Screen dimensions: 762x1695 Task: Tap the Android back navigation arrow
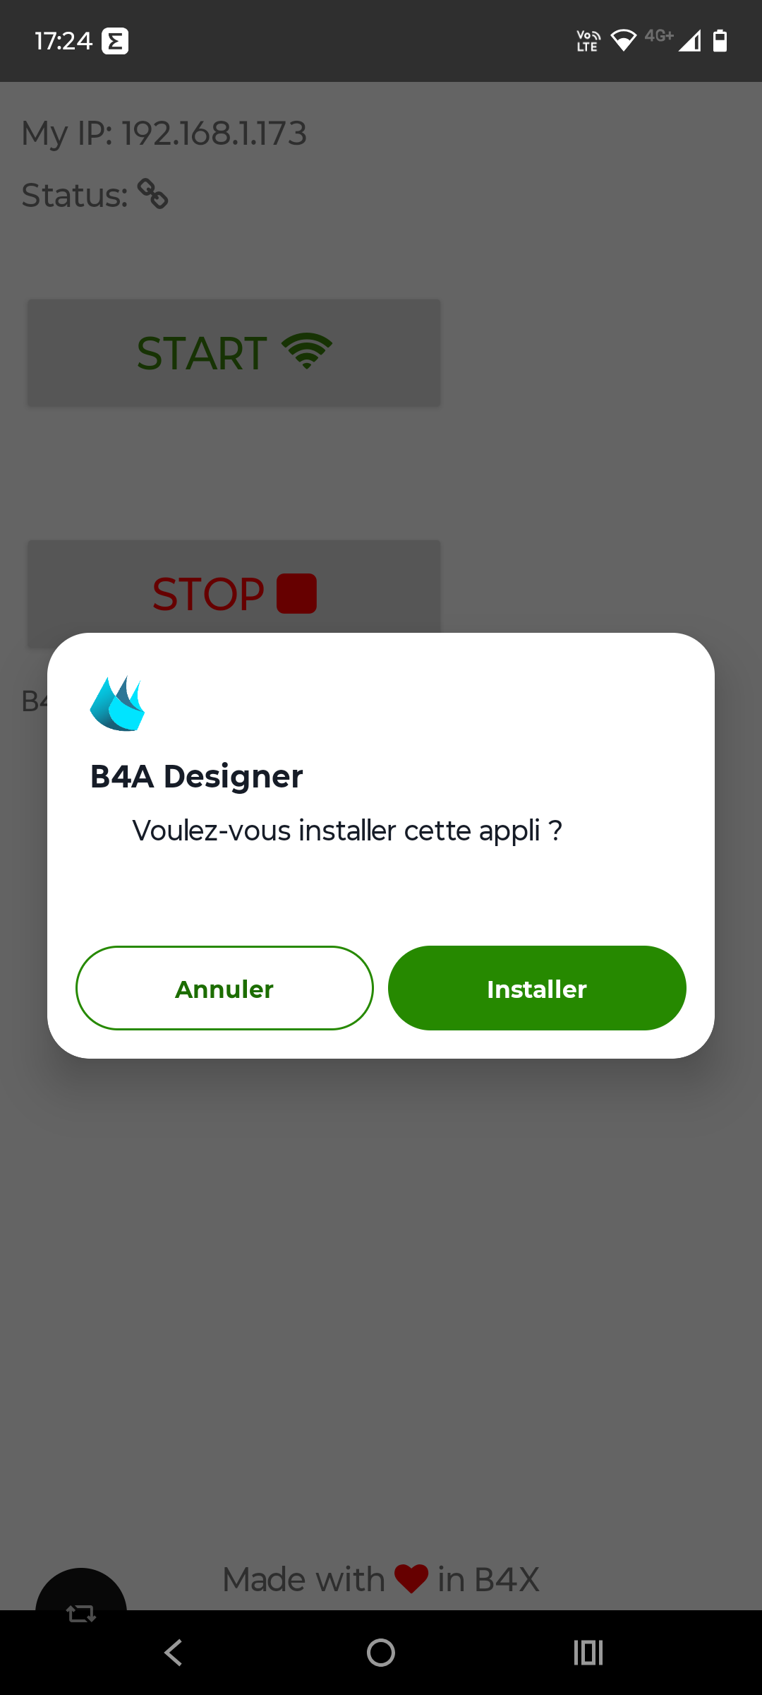[x=174, y=1653]
